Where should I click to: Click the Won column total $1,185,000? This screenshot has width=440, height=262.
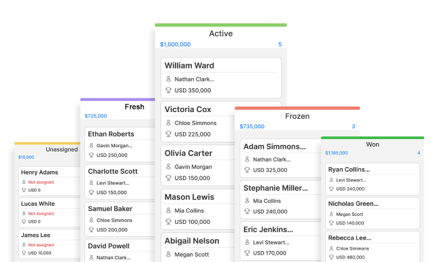(337, 153)
